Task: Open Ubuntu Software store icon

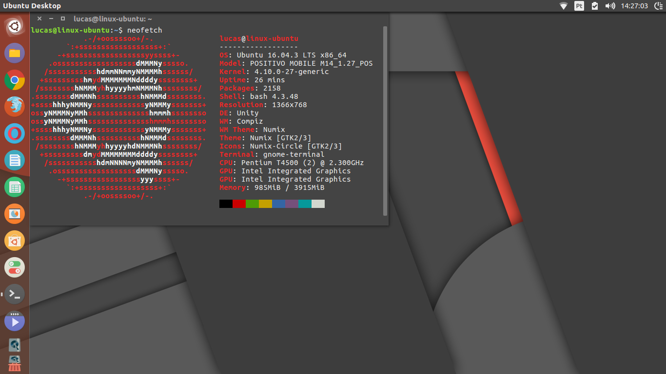Action: (15, 241)
